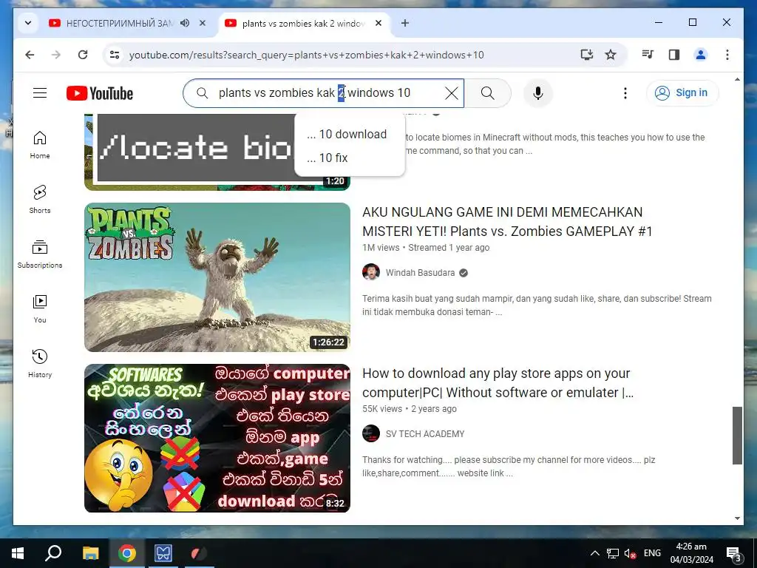Toggle the Chrome side panel
The image size is (757, 568).
point(674,55)
